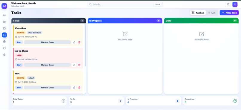Edit the test task
This screenshot has height=110, width=241.
(74, 88)
